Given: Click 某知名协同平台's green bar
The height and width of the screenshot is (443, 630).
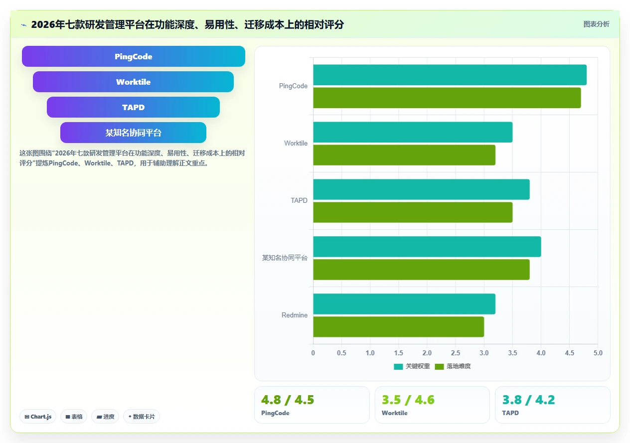Looking at the screenshot, I should click(x=421, y=270).
